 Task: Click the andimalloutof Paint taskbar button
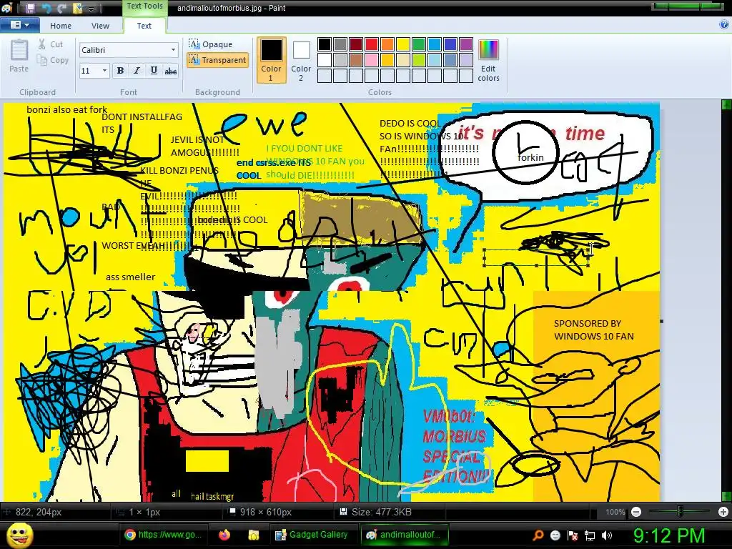pos(405,535)
